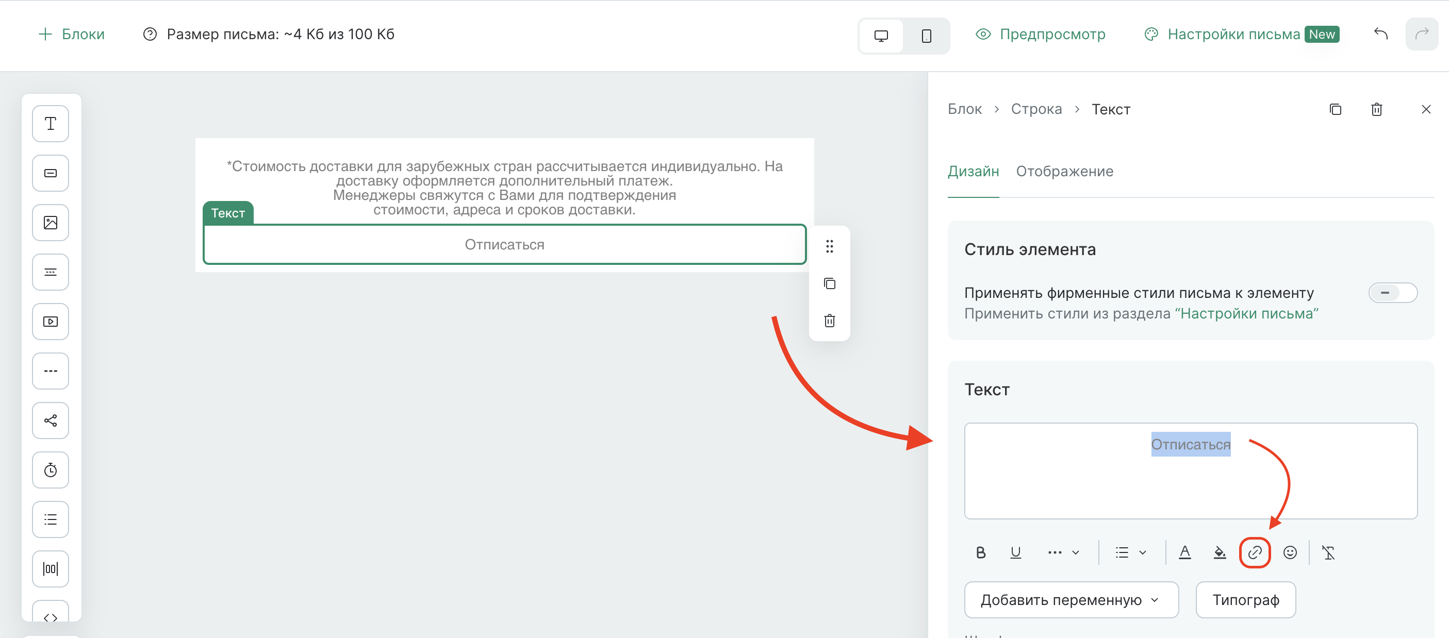Switch to desktop preview mode
Image resolution: width=1449 pixels, height=638 pixels.
[x=881, y=36]
